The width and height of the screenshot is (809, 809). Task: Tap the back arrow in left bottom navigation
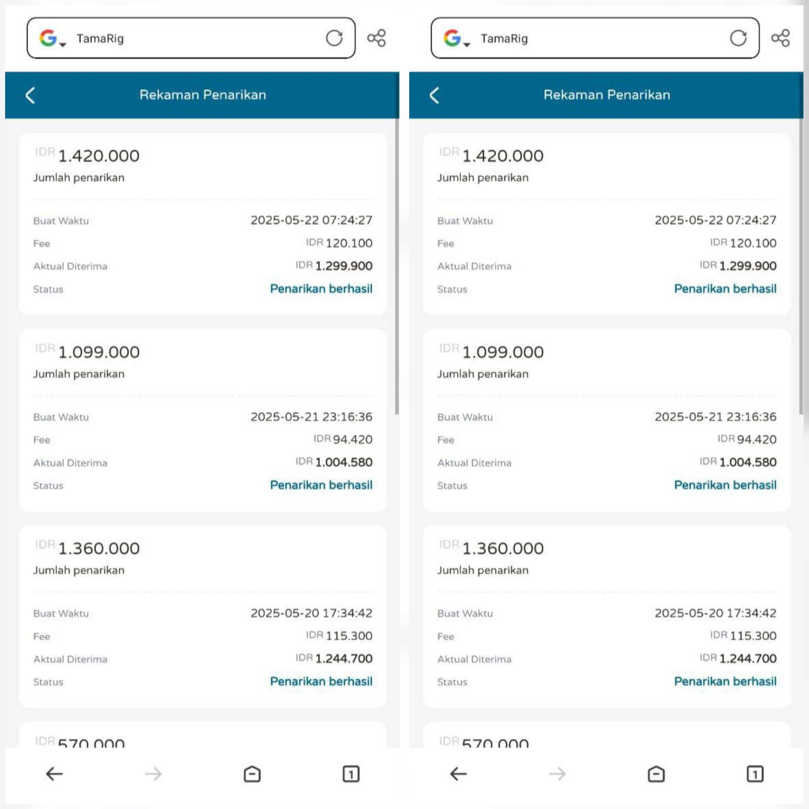(55, 774)
